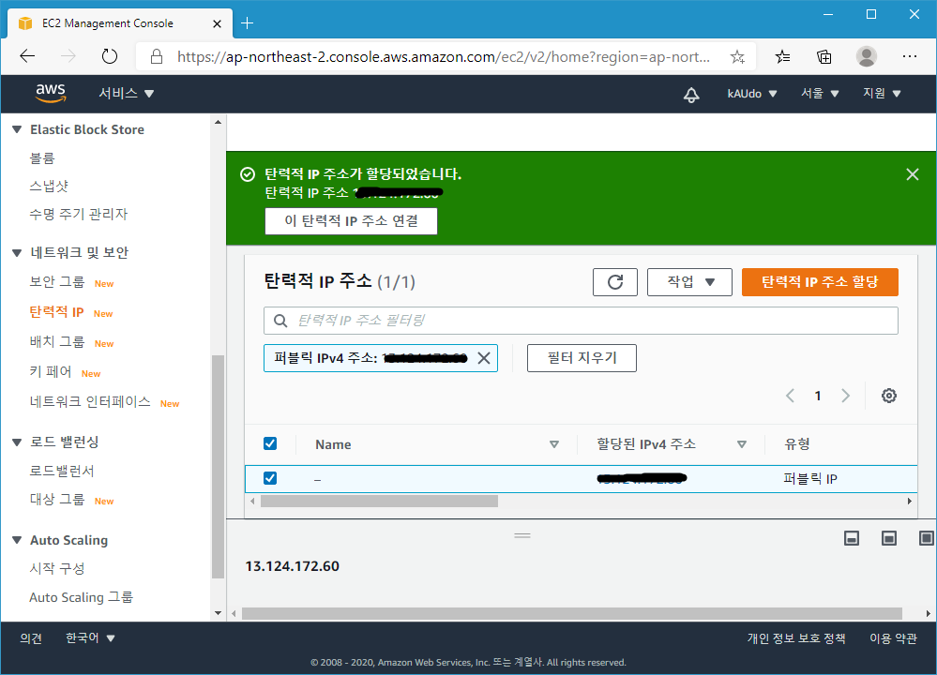The image size is (937, 675).
Task: Click the browser profile avatar
Action: tap(867, 57)
